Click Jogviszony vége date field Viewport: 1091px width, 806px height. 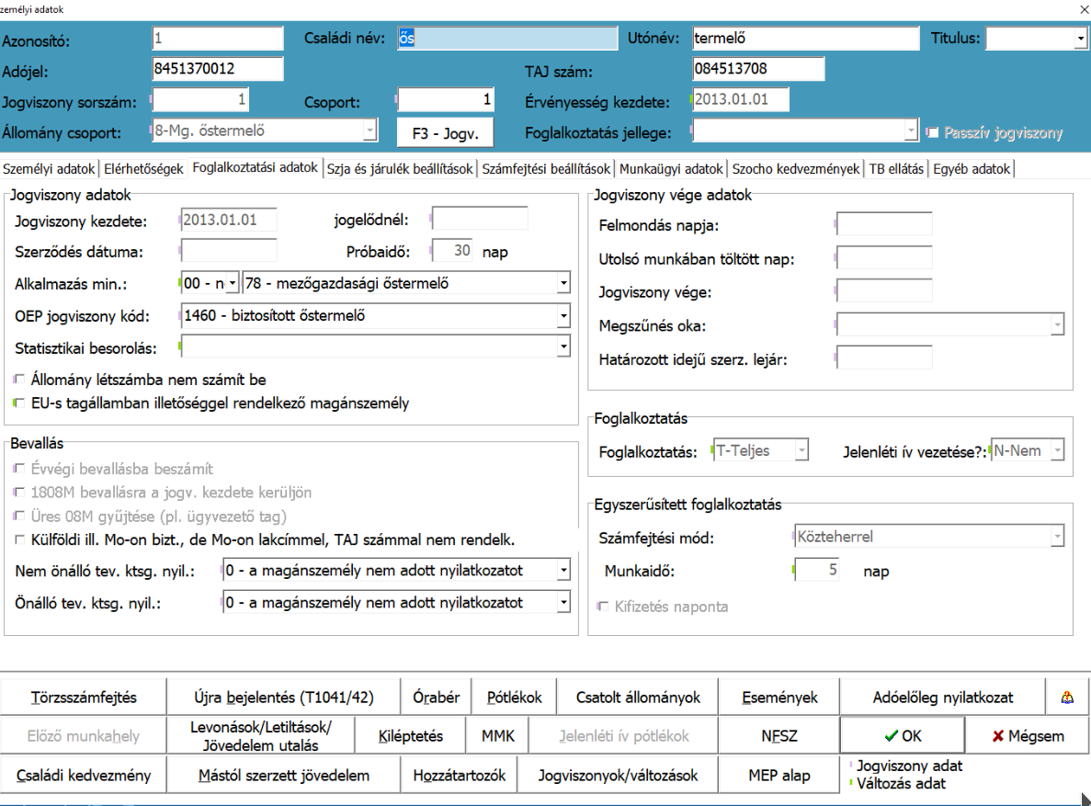click(x=884, y=291)
